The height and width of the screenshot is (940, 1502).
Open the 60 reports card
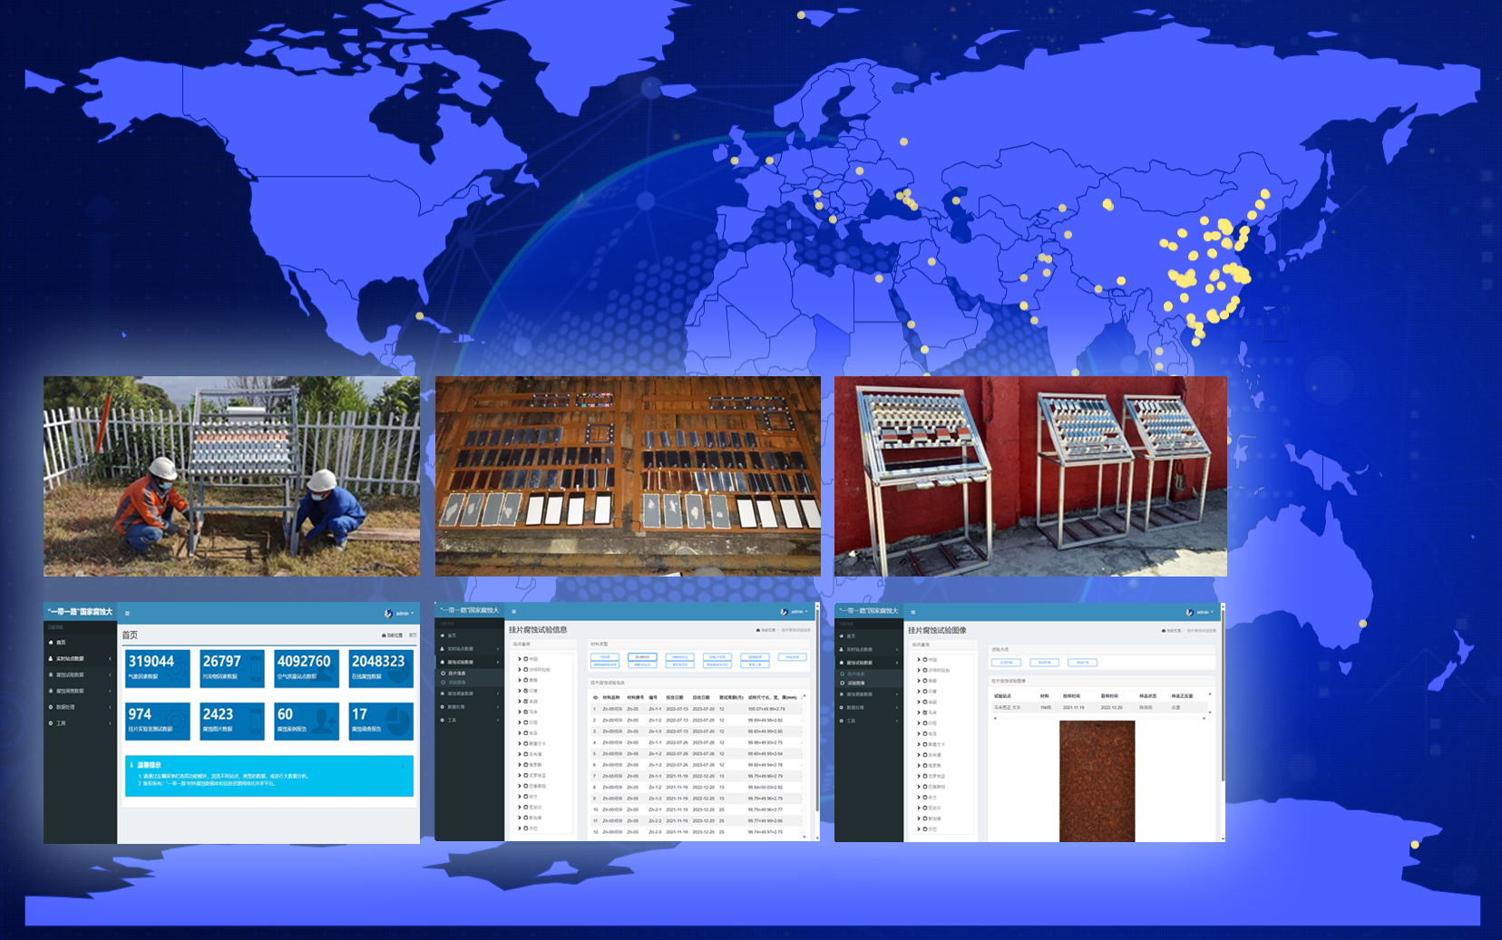click(307, 721)
